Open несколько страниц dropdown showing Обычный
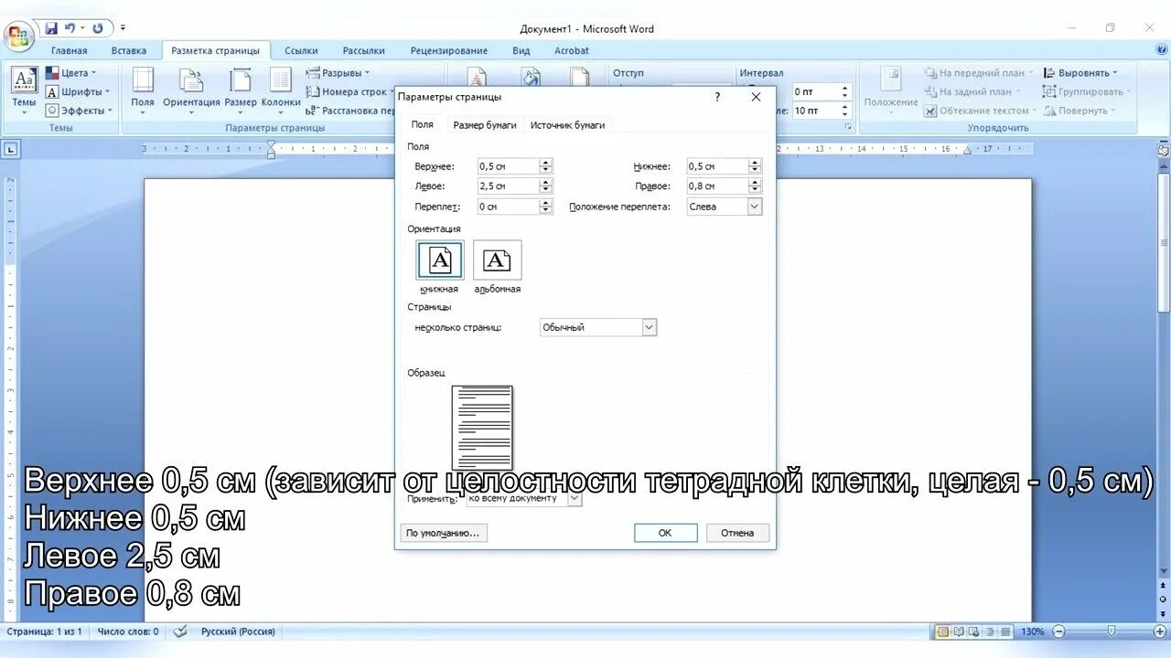Image resolution: width=1171 pixels, height=658 pixels. (x=650, y=327)
